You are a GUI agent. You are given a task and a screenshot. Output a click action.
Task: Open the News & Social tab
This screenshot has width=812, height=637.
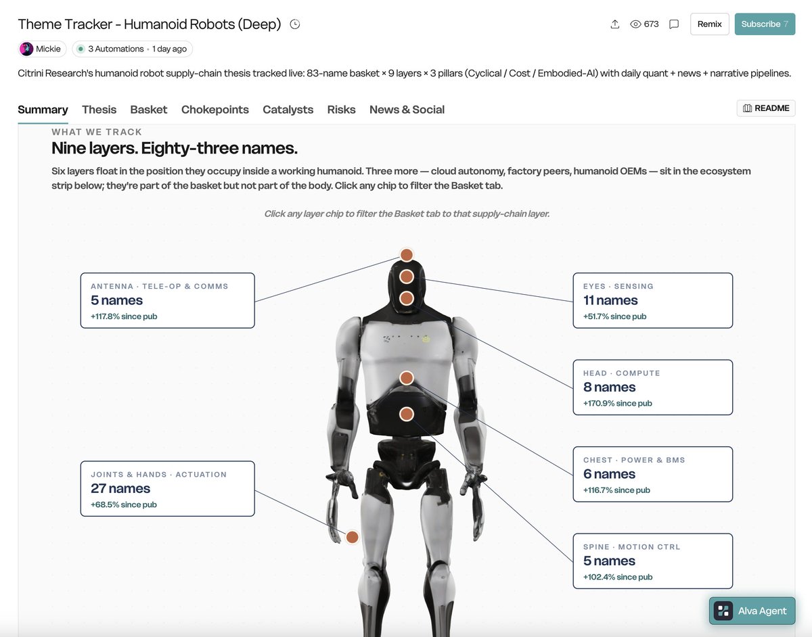click(407, 110)
